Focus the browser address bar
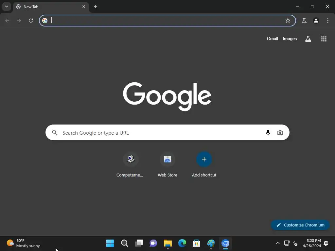Viewport: 335px width, 251px height. (167, 21)
